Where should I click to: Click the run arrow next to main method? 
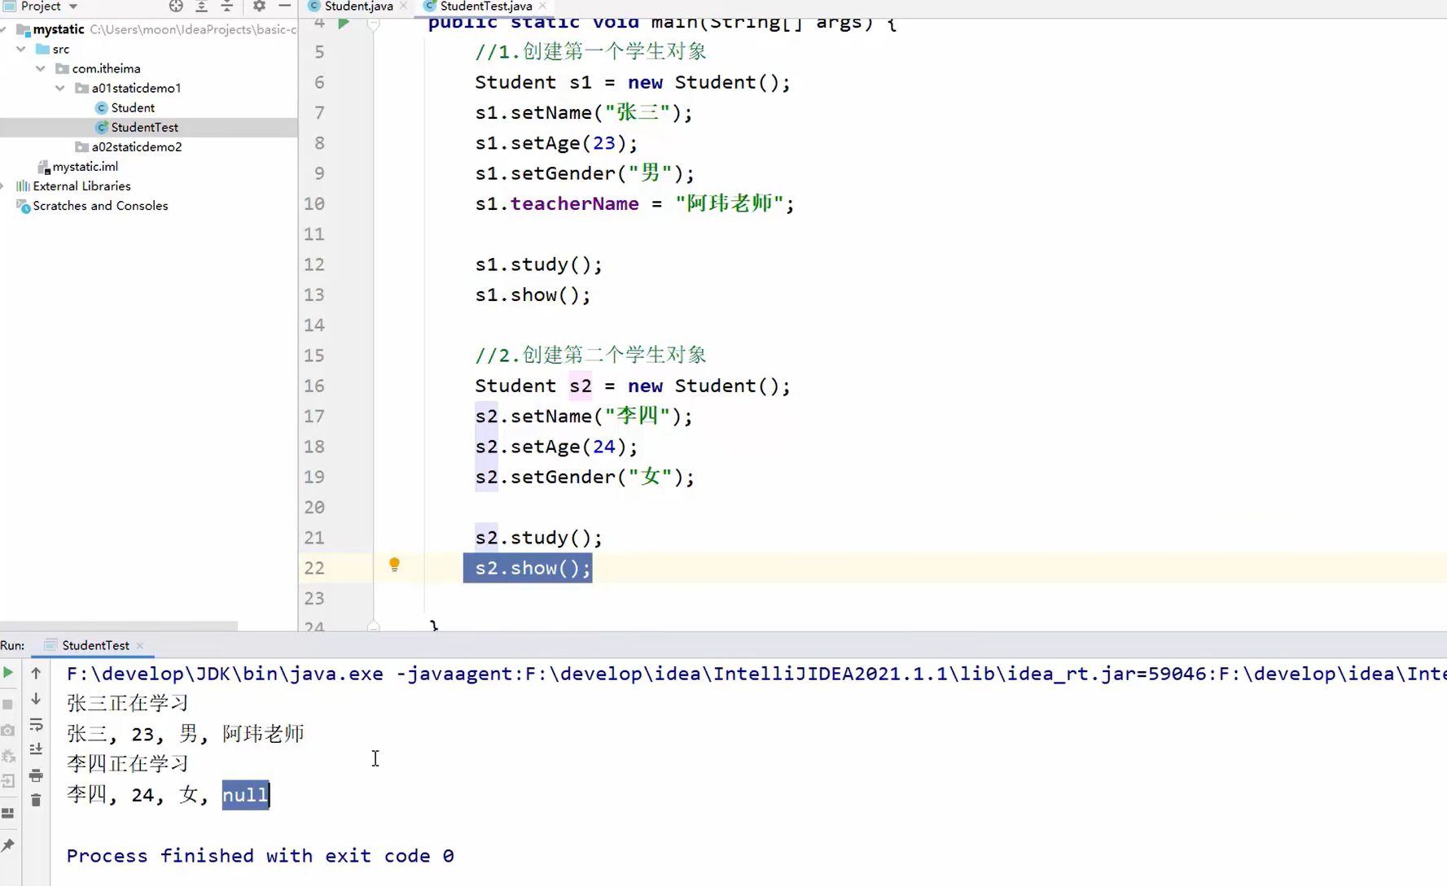[344, 23]
